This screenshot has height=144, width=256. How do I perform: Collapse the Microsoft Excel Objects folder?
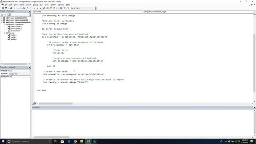[4, 24]
